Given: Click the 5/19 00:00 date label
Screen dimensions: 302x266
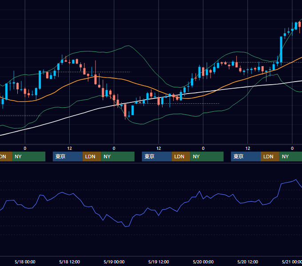Looking at the screenshot, I should [x=114, y=262].
